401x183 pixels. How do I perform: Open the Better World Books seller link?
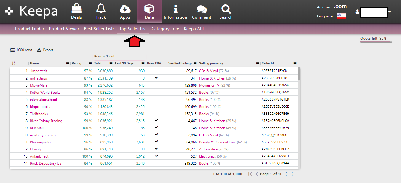click(45, 93)
